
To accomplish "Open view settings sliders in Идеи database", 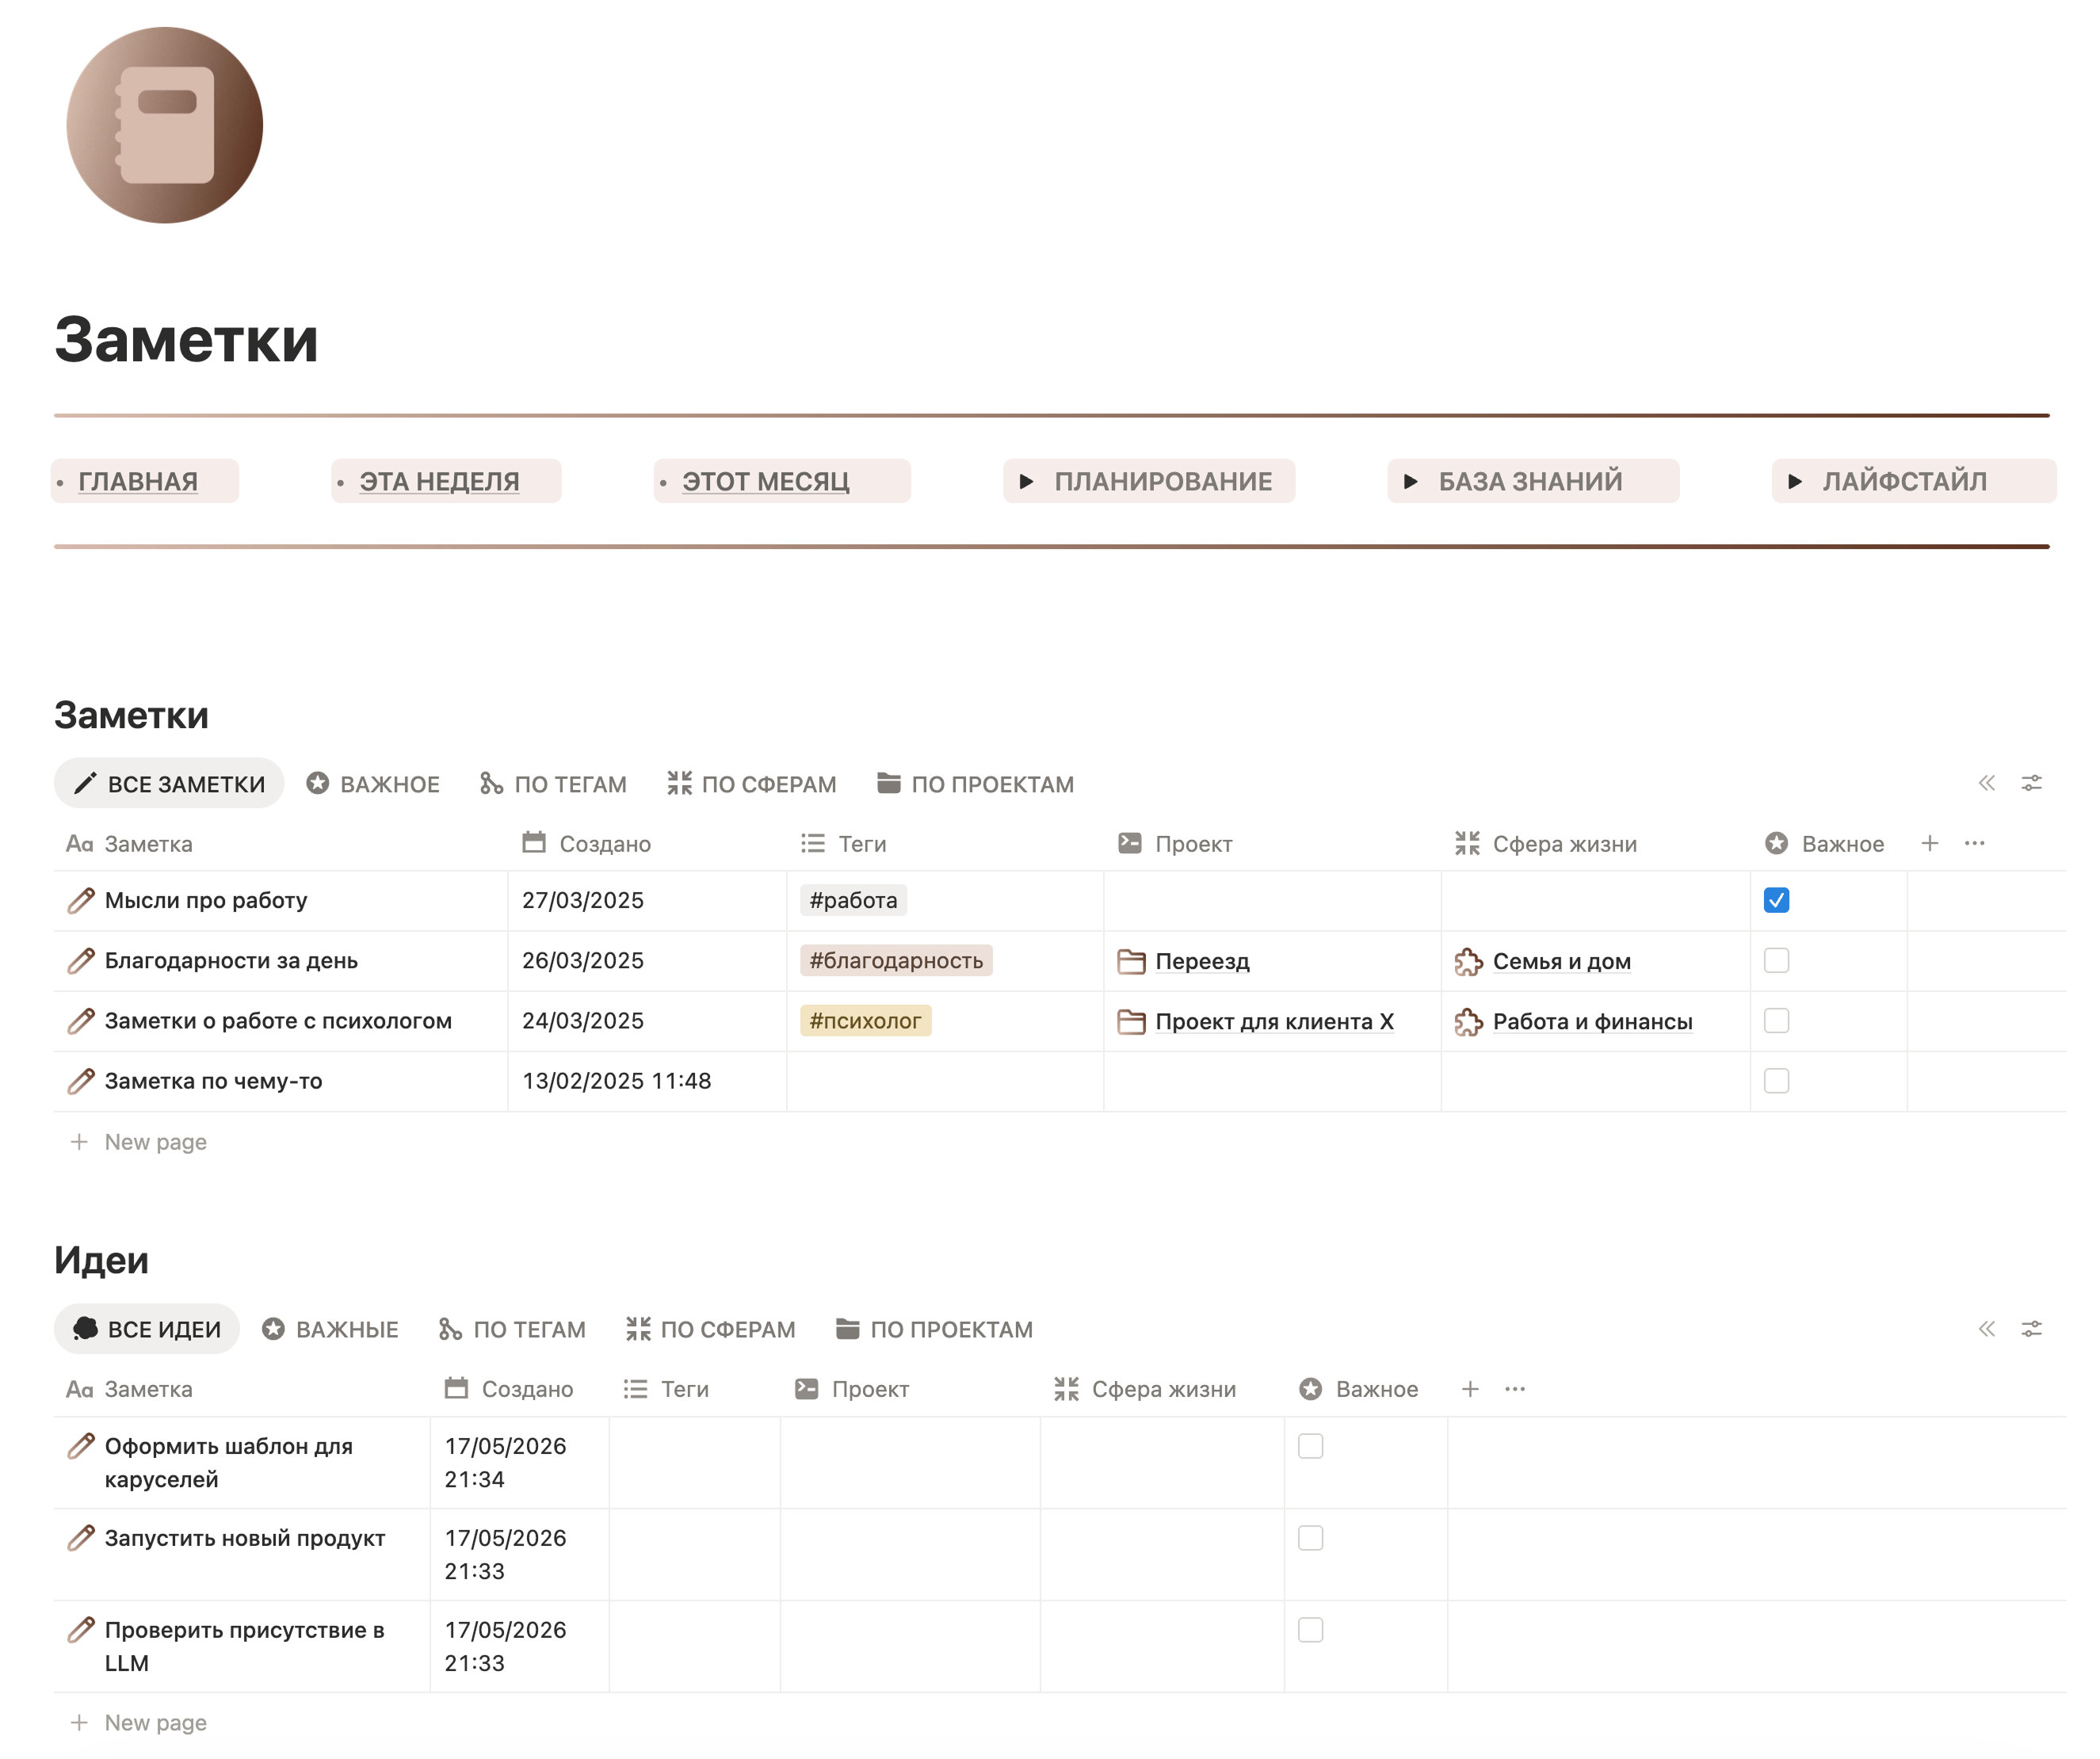I will pos(2032,1329).
